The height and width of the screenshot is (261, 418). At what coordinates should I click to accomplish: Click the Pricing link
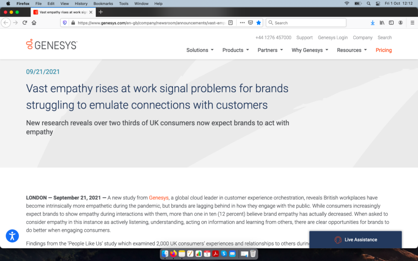point(383,50)
